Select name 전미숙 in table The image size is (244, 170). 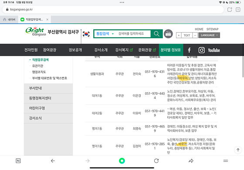(x=137, y=74)
